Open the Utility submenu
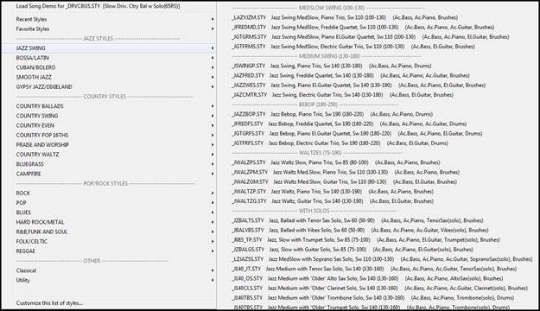The width and height of the screenshot is (540, 311). 109,280
